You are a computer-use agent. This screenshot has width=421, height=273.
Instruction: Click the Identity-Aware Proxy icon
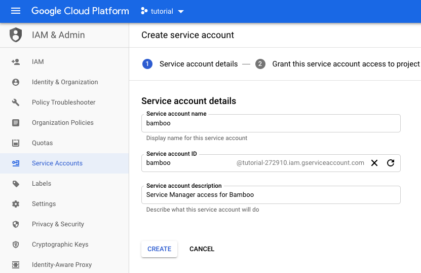[x=16, y=265]
